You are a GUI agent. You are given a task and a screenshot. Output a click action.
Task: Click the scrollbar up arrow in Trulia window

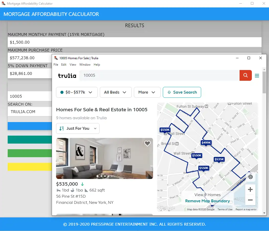(264, 69)
